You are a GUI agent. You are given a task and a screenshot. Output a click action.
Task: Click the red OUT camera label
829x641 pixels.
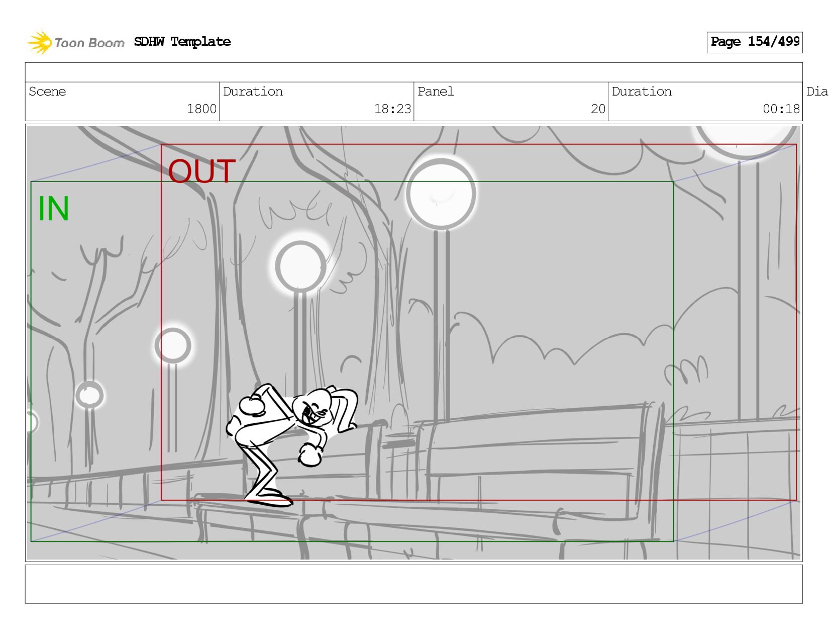coord(202,171)
